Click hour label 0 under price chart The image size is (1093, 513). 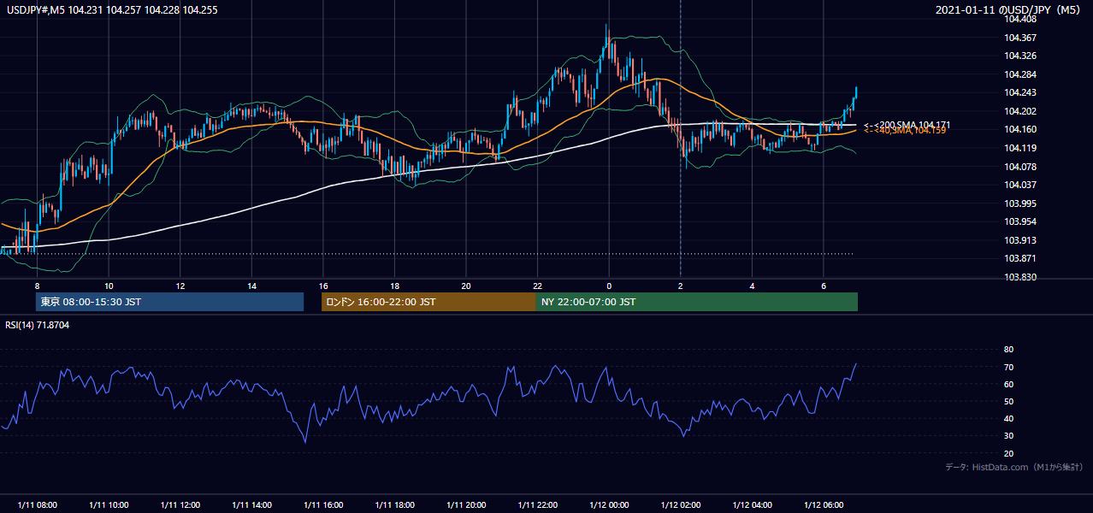(x=609, y=285)
